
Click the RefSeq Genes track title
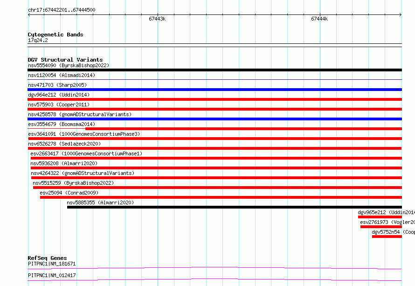[x=47, y=258]
